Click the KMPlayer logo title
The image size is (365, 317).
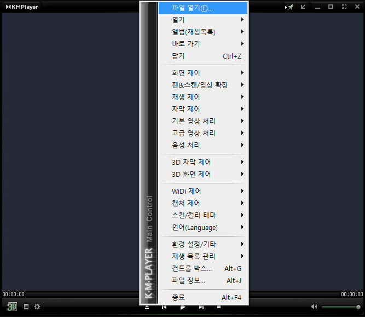click(22, 7)
